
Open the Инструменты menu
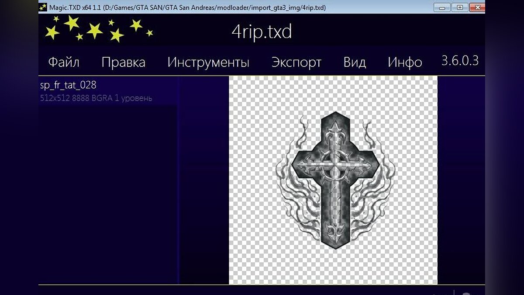click(x=208, y=62)
